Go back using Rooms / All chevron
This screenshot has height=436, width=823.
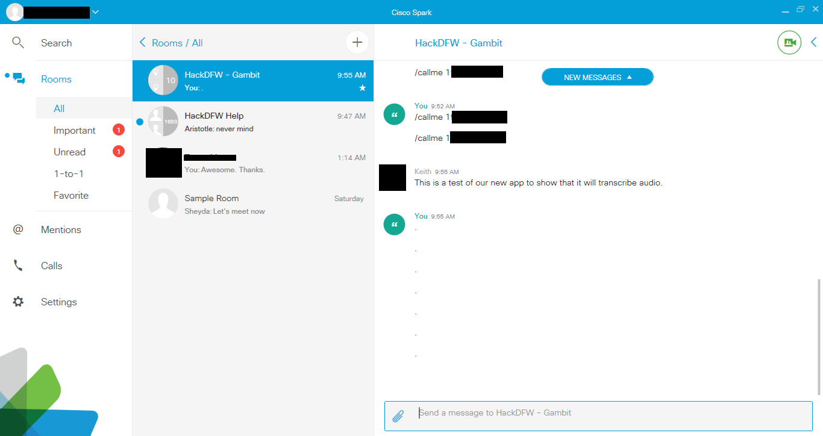tap(143, 42)
